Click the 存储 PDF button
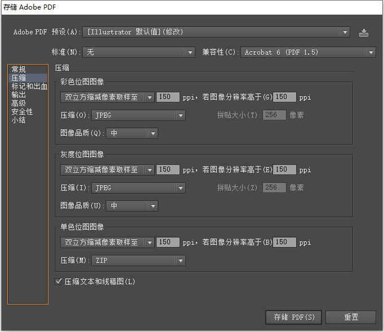 pyautogui.click(x=294, y=317)
